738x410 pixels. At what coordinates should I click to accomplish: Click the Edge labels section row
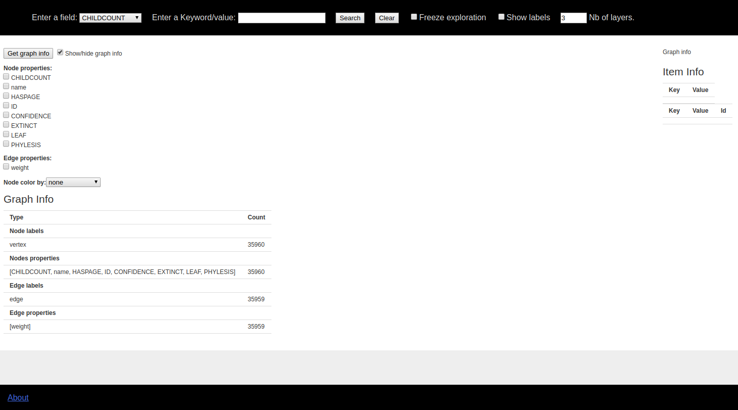click(x=137, y=286)
